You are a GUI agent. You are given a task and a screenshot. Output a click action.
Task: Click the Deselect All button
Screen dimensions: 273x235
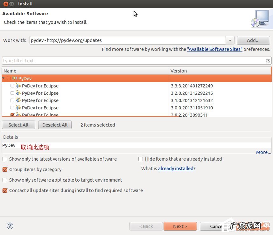(55, 125)
